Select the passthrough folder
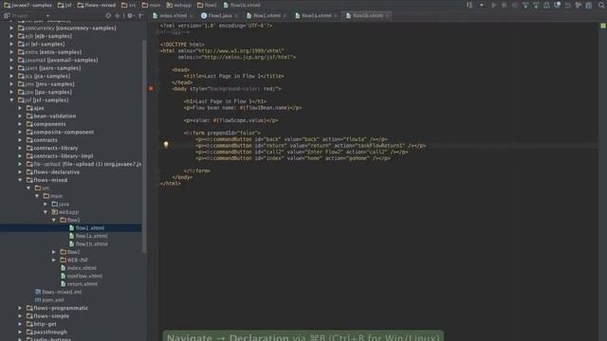This screenshot has width=607, height=341. point(46,332)
